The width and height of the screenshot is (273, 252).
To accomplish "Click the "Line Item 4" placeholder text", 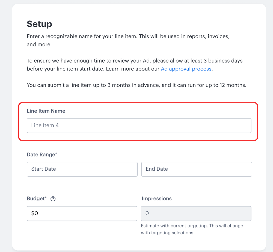I will [45, 126].
